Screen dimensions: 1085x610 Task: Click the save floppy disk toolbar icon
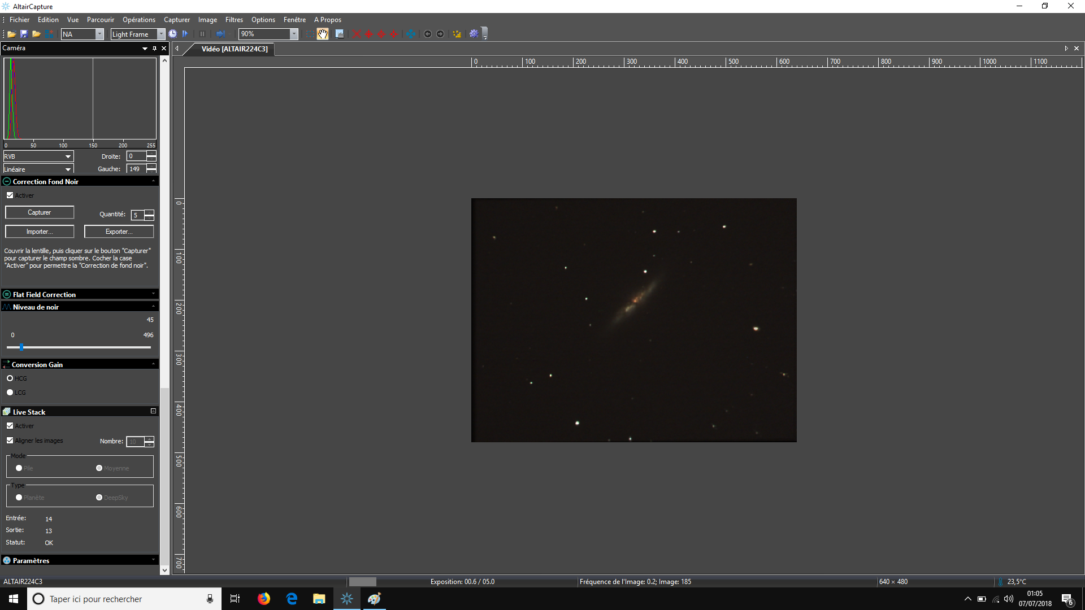(24, 34)
